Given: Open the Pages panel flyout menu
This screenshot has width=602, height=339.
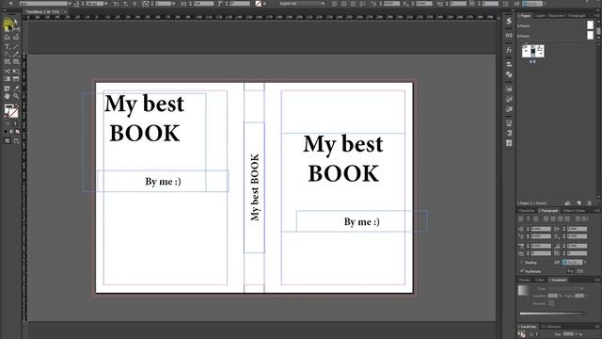Looking at the screenshot, I should coord(597,15).
